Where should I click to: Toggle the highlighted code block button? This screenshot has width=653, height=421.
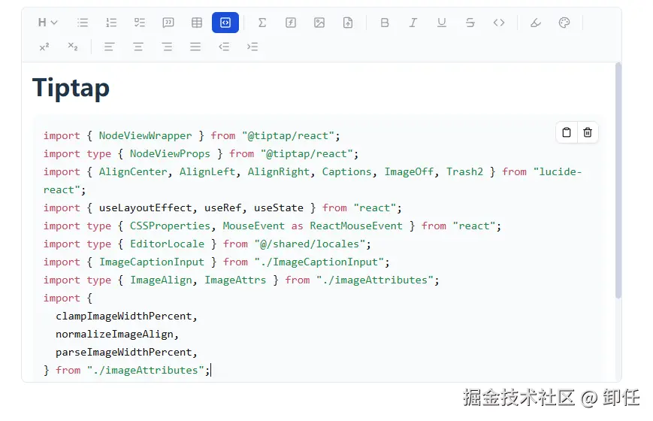coord(225,23)
